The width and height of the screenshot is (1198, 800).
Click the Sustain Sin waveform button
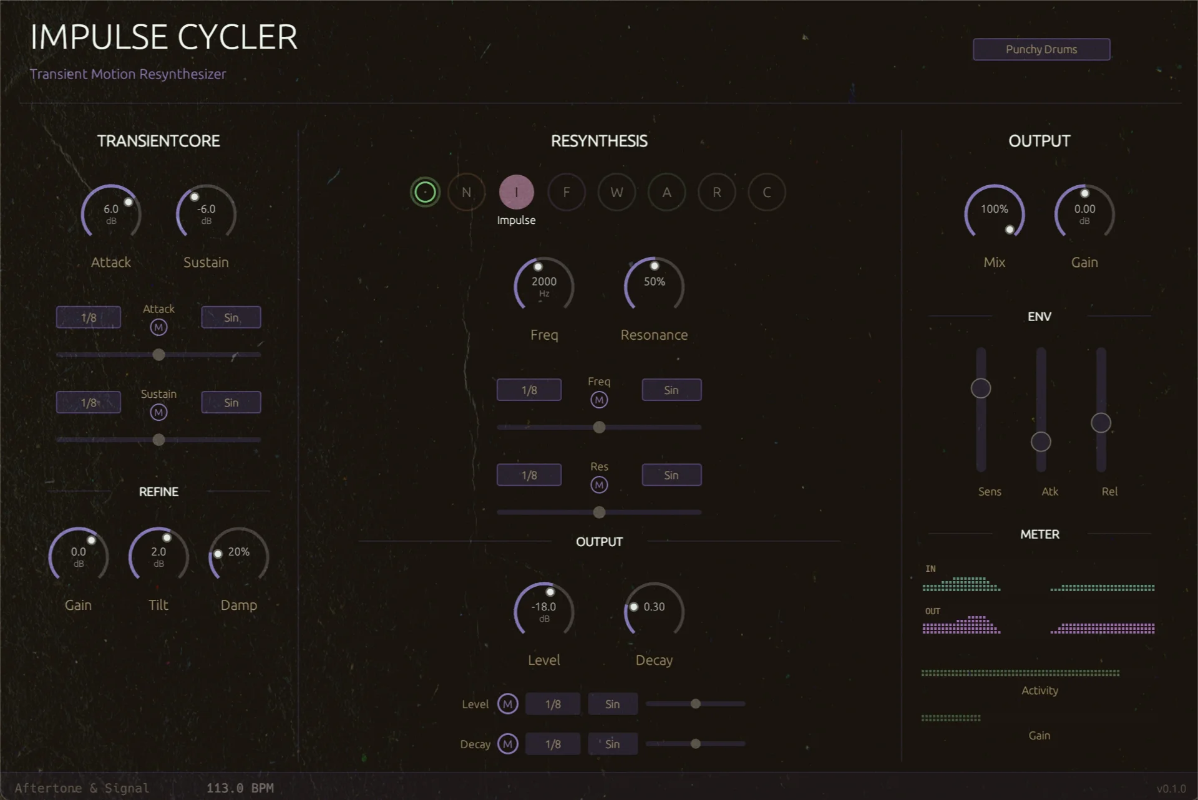(x=230, y=402)
